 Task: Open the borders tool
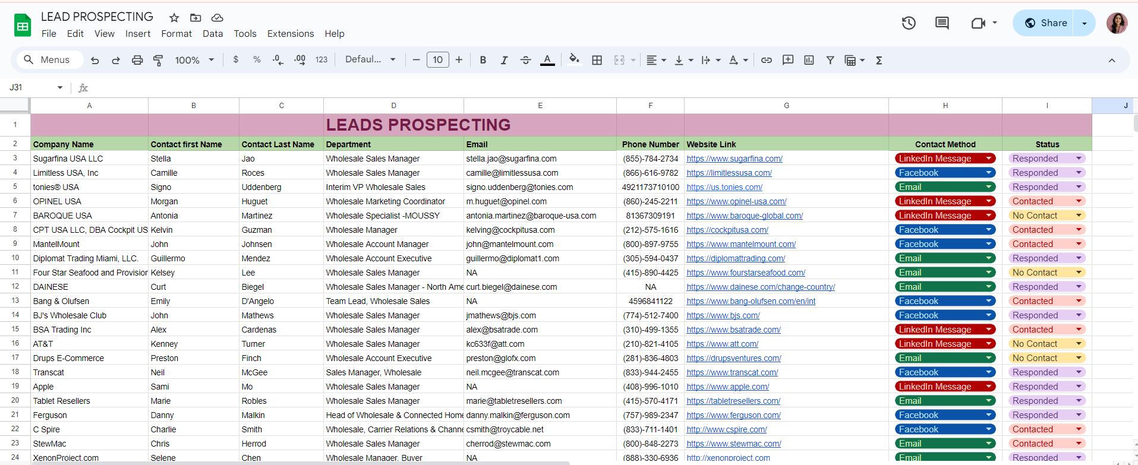597,60
